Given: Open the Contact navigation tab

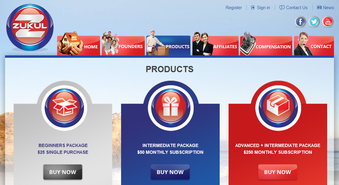Looking at the screenshot, I should tap(314, 44).
